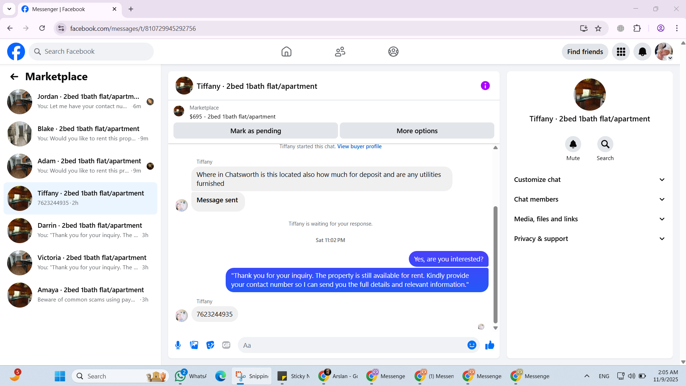Open Blake's 2bed 1bath conversation
Viewport: 686px width, 386px height.
click(80, 134)
